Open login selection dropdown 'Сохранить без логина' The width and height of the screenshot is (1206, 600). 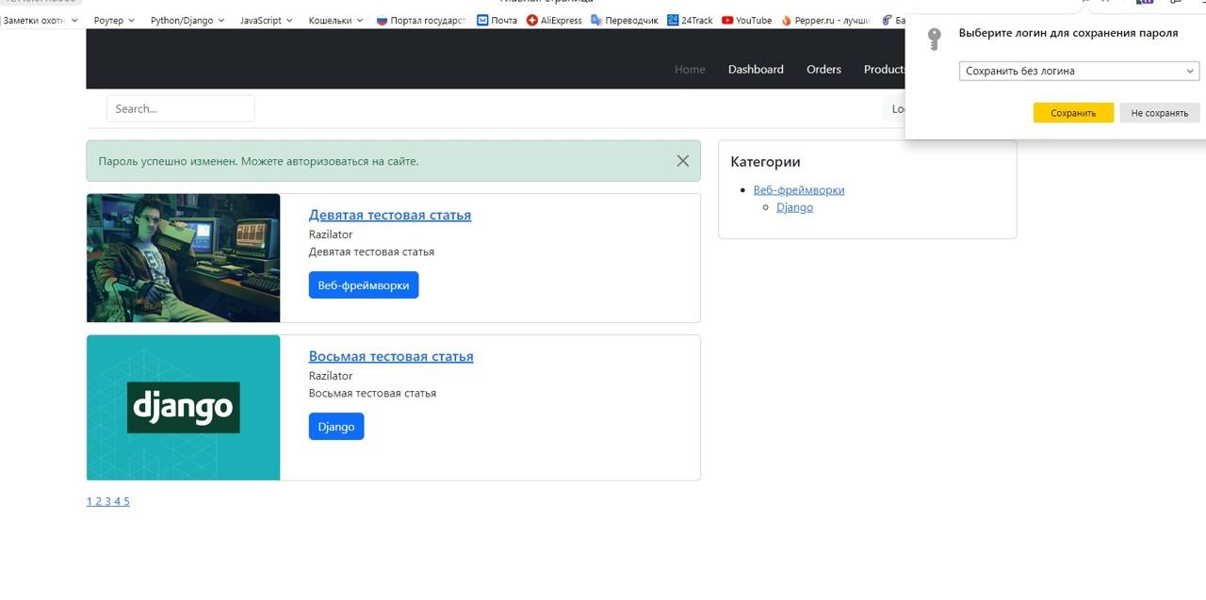click(1079, 71)
